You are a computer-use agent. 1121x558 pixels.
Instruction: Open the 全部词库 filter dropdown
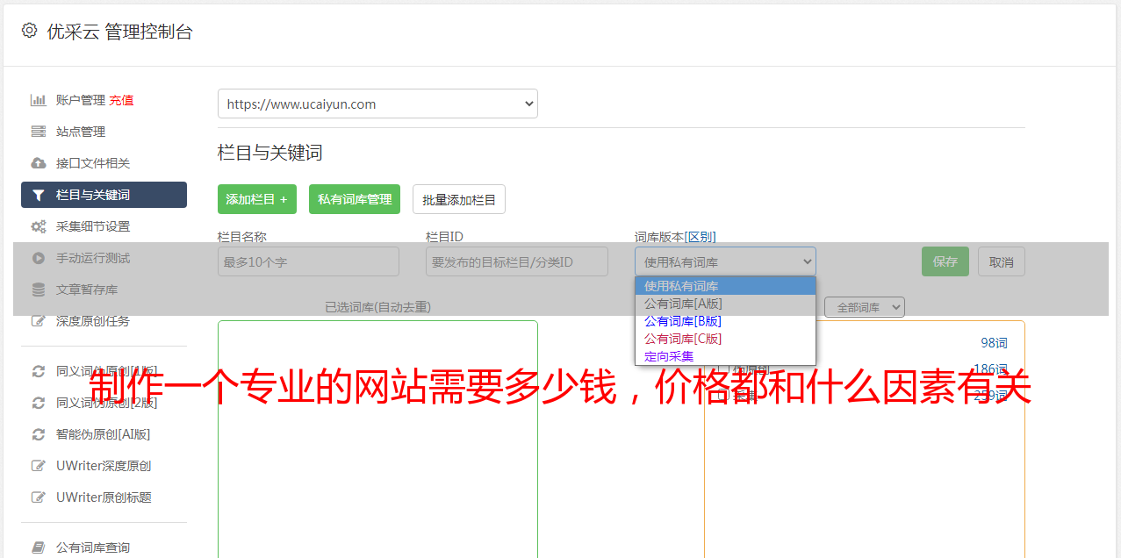click(865, 307)
